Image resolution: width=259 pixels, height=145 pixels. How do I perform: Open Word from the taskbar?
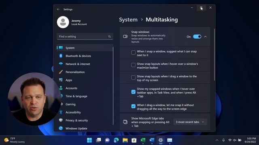pyautogui.click(x=152, y=140)
